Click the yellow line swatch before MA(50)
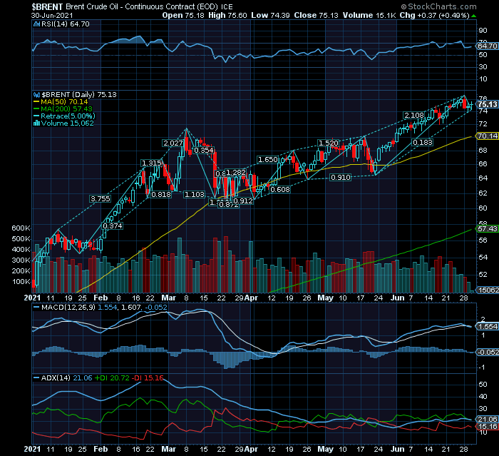 [36, 102]
